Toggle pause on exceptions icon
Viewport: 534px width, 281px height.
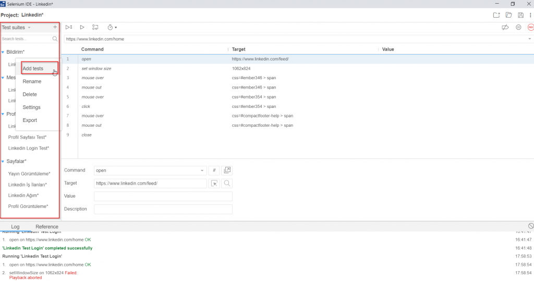(x=518, y=27)
